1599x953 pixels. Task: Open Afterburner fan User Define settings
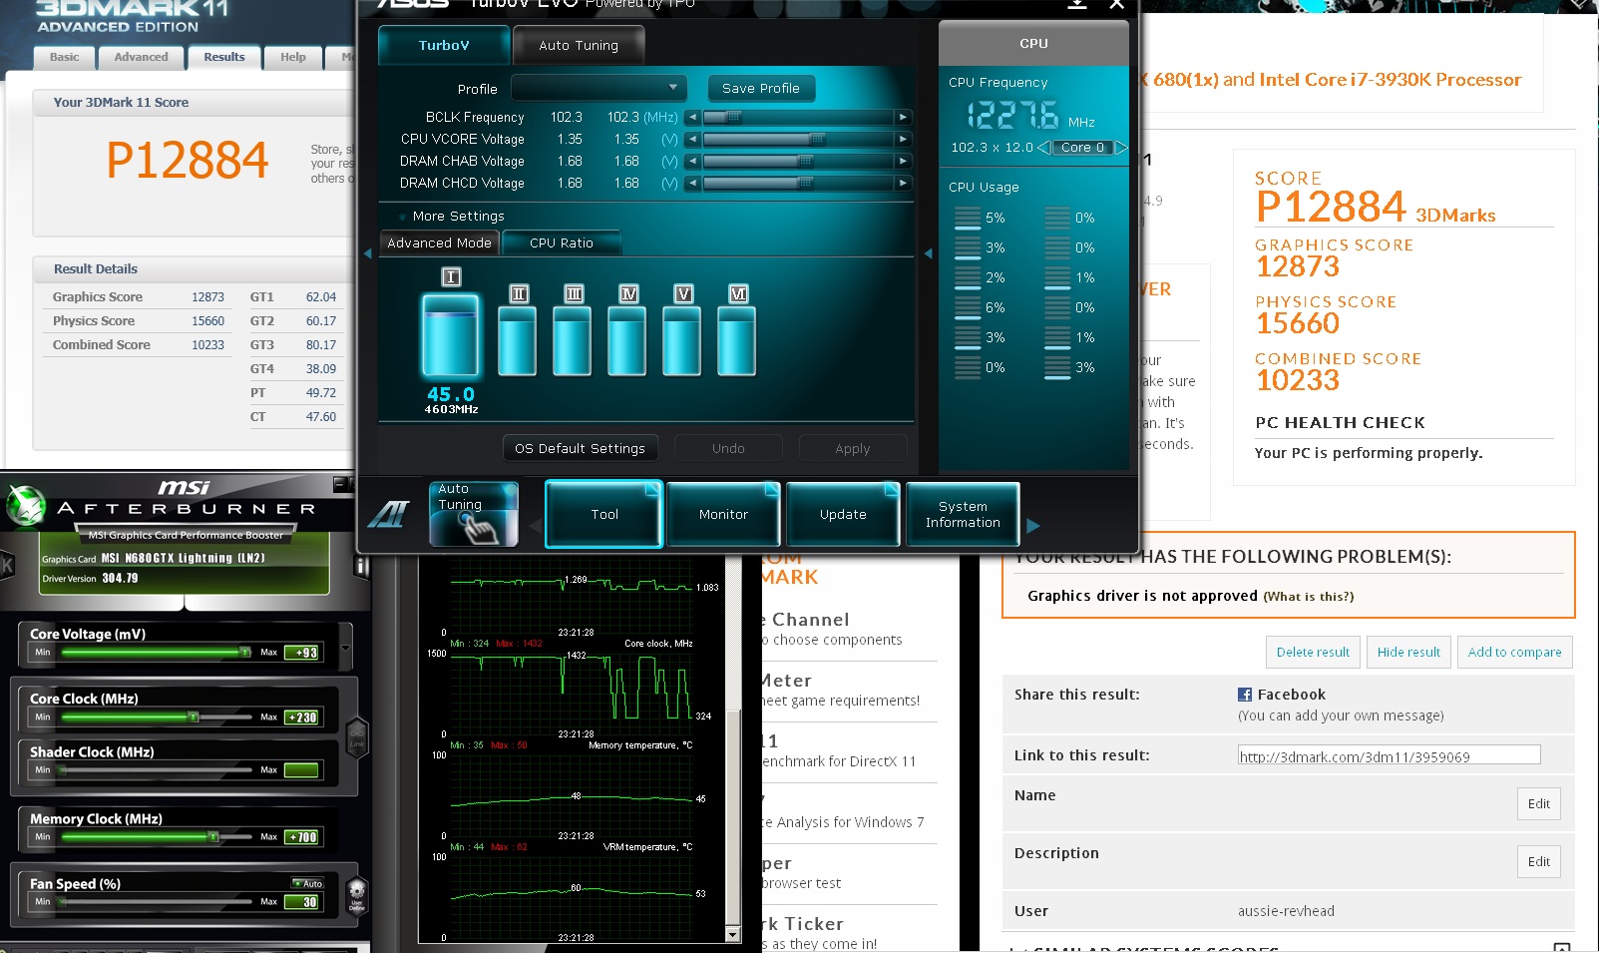356,895
